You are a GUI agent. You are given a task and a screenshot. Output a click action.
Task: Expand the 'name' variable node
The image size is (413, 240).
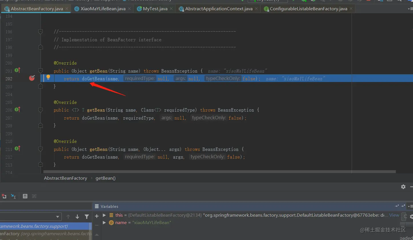104,223
